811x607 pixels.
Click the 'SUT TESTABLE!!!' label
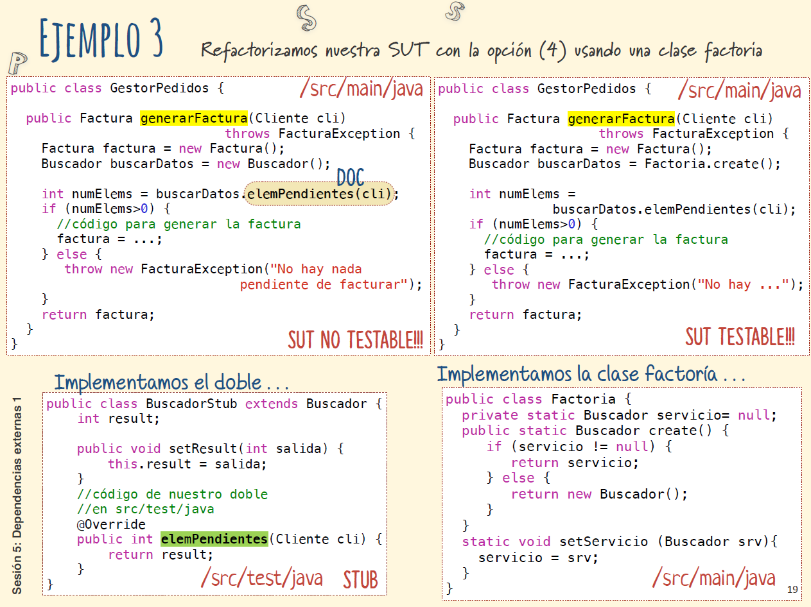coord(740,336)
